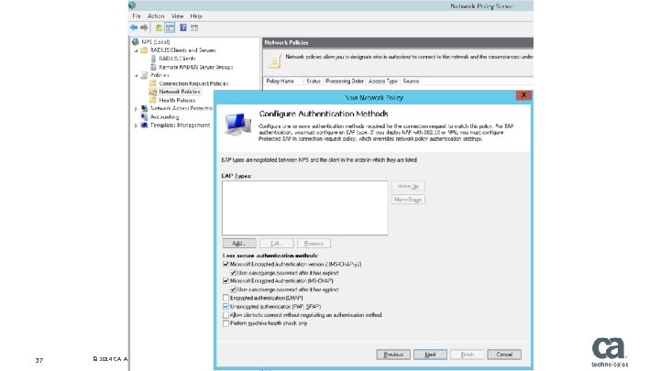Toggle password change option under MS-CHAP

click(x=233, y=289)
